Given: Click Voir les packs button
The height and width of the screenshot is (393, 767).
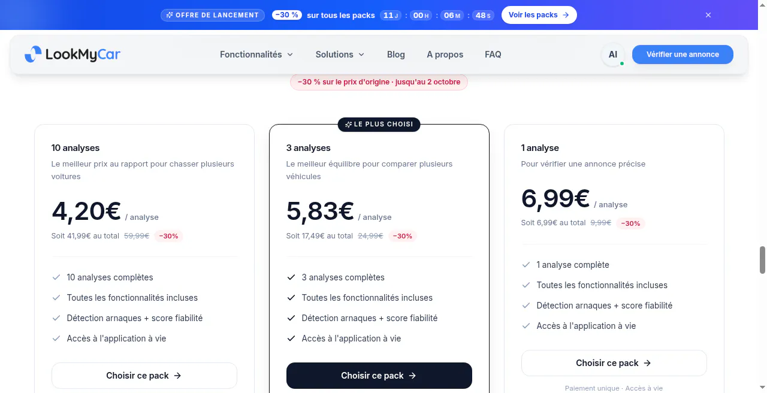Looking at the screenshot, I should 539,15.
